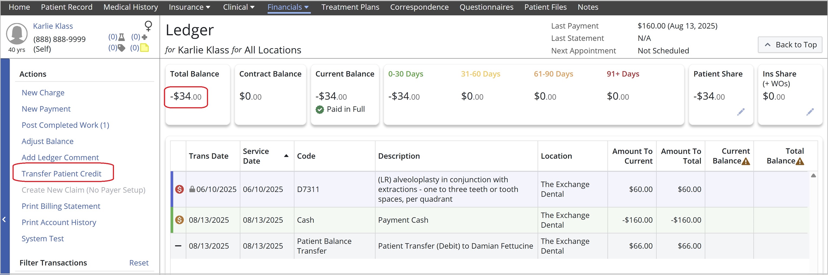The image size is (828, 275).
Task: Click red dollar icon on the D7311 charge row
Action: [x=179, y=189]
